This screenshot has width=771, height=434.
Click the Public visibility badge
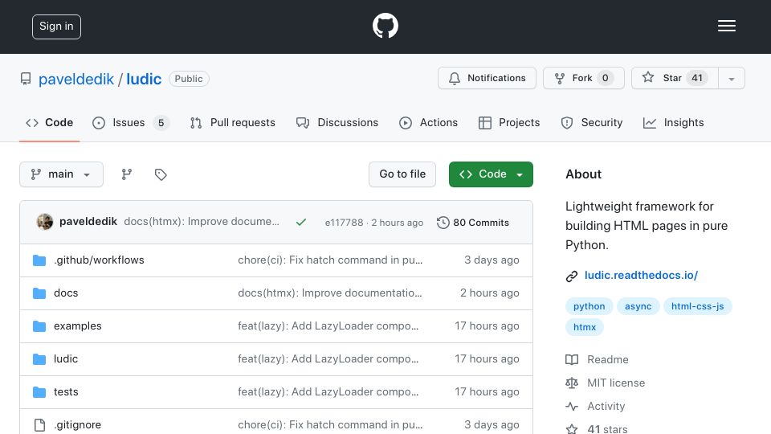click(x=189, y=79)
